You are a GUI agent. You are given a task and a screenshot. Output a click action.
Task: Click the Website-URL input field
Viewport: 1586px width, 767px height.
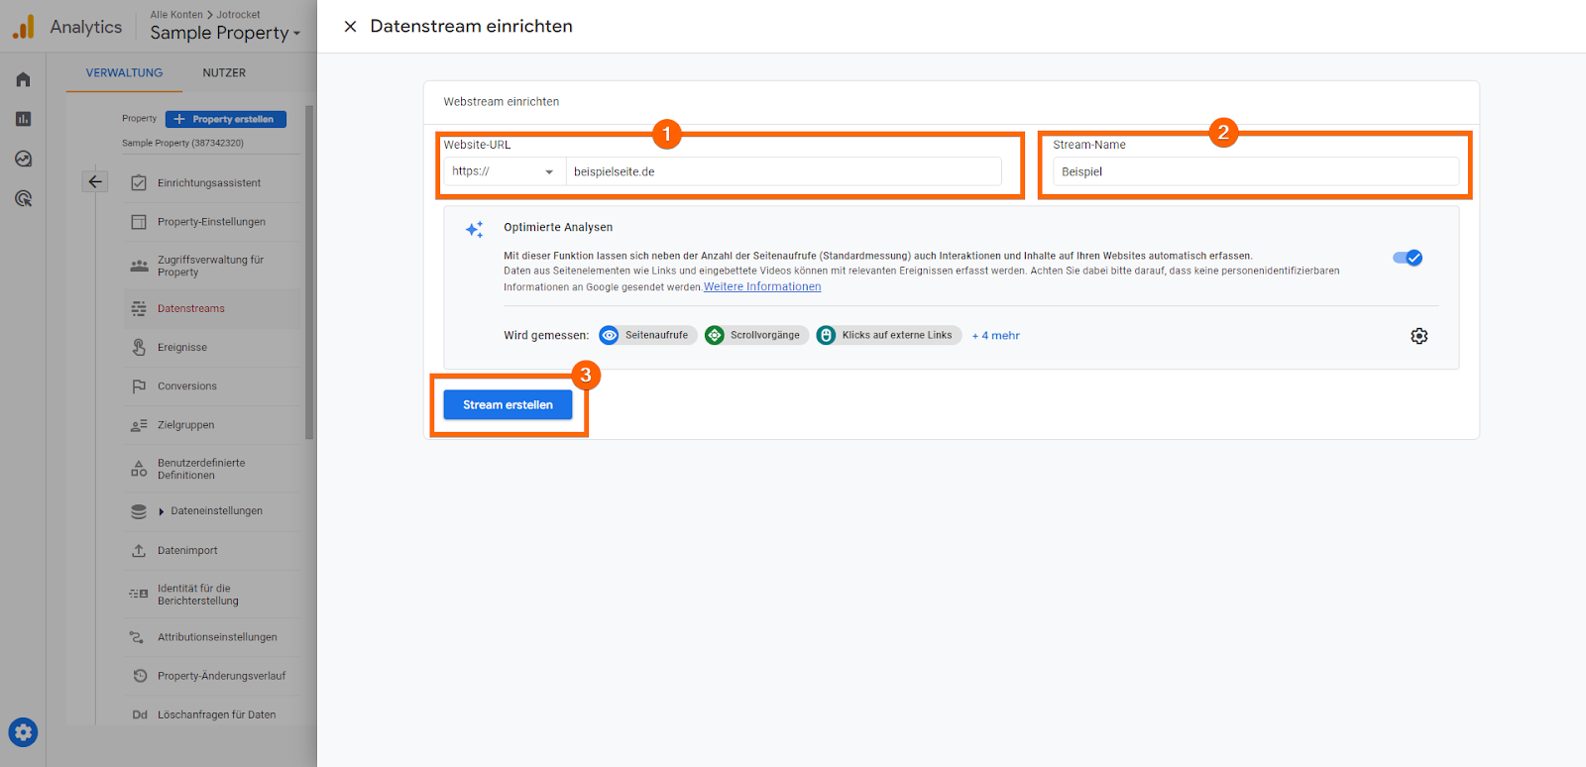coord(783,171)
